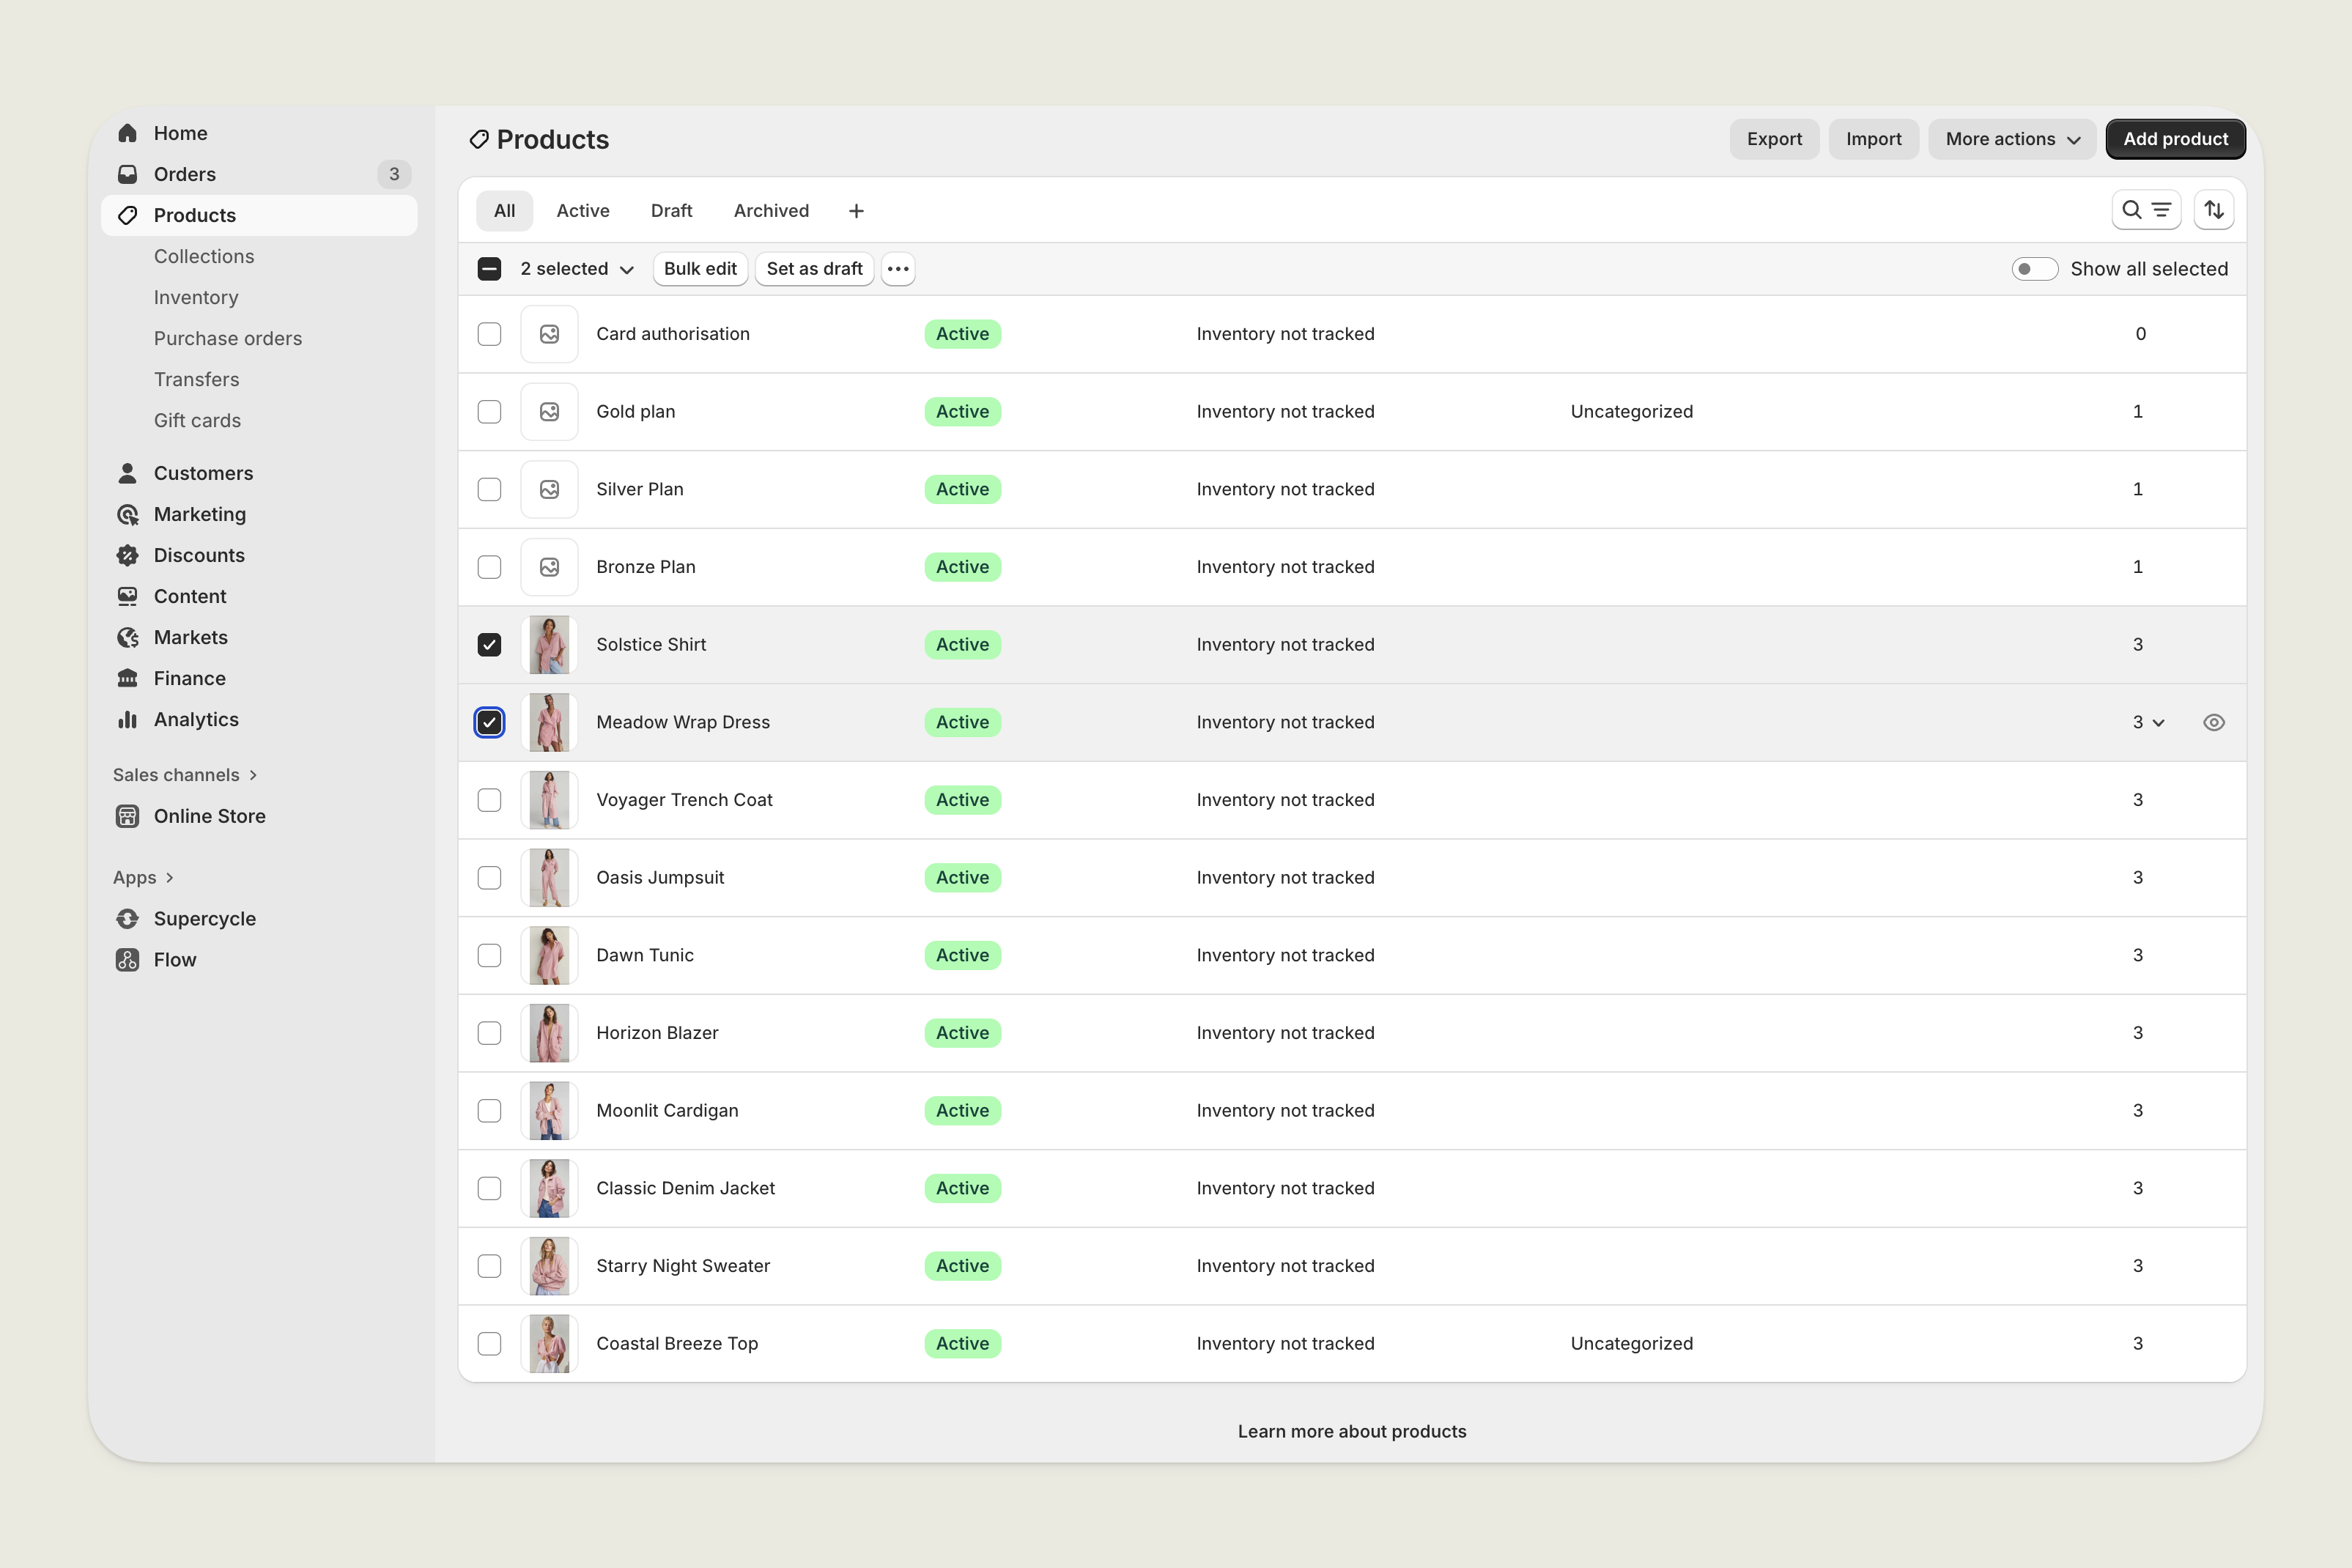Click the Coastal Breeze Top thumbnail

click(x=549, y=1343)
